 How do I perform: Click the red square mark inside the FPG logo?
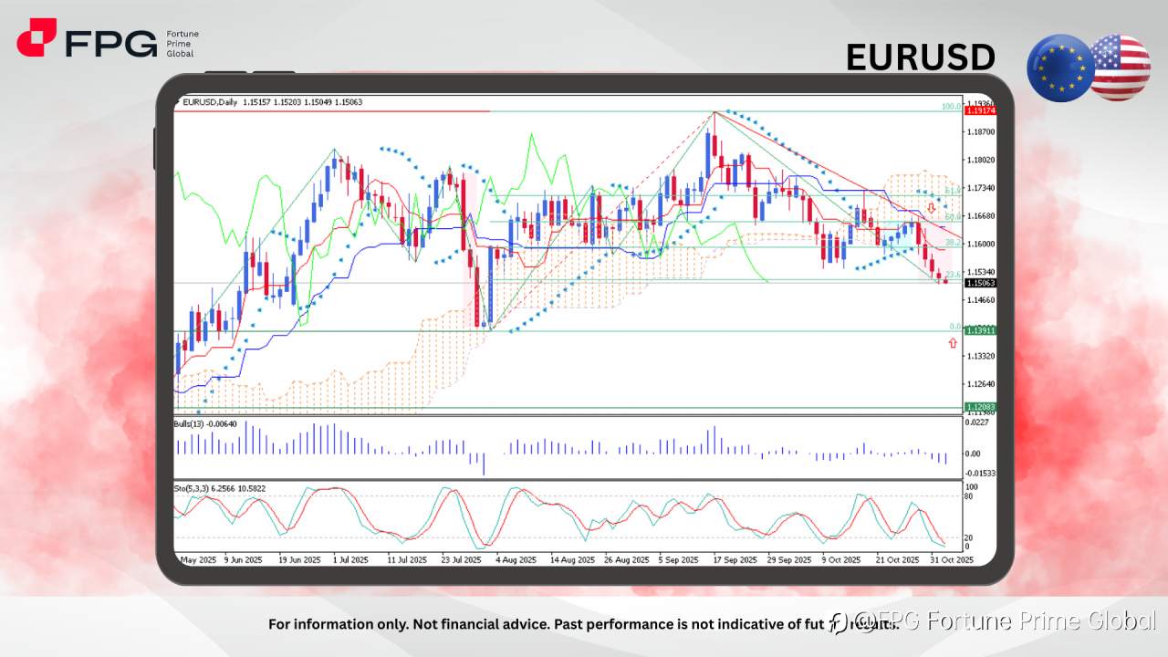[x=36, y=38]
